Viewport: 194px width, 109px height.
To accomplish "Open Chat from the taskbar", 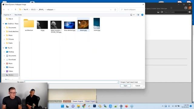I will (73, 106).
